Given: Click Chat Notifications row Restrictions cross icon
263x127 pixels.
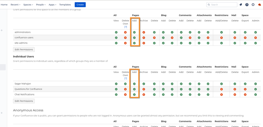Looking at the screenshot, I should coord(221,95).
